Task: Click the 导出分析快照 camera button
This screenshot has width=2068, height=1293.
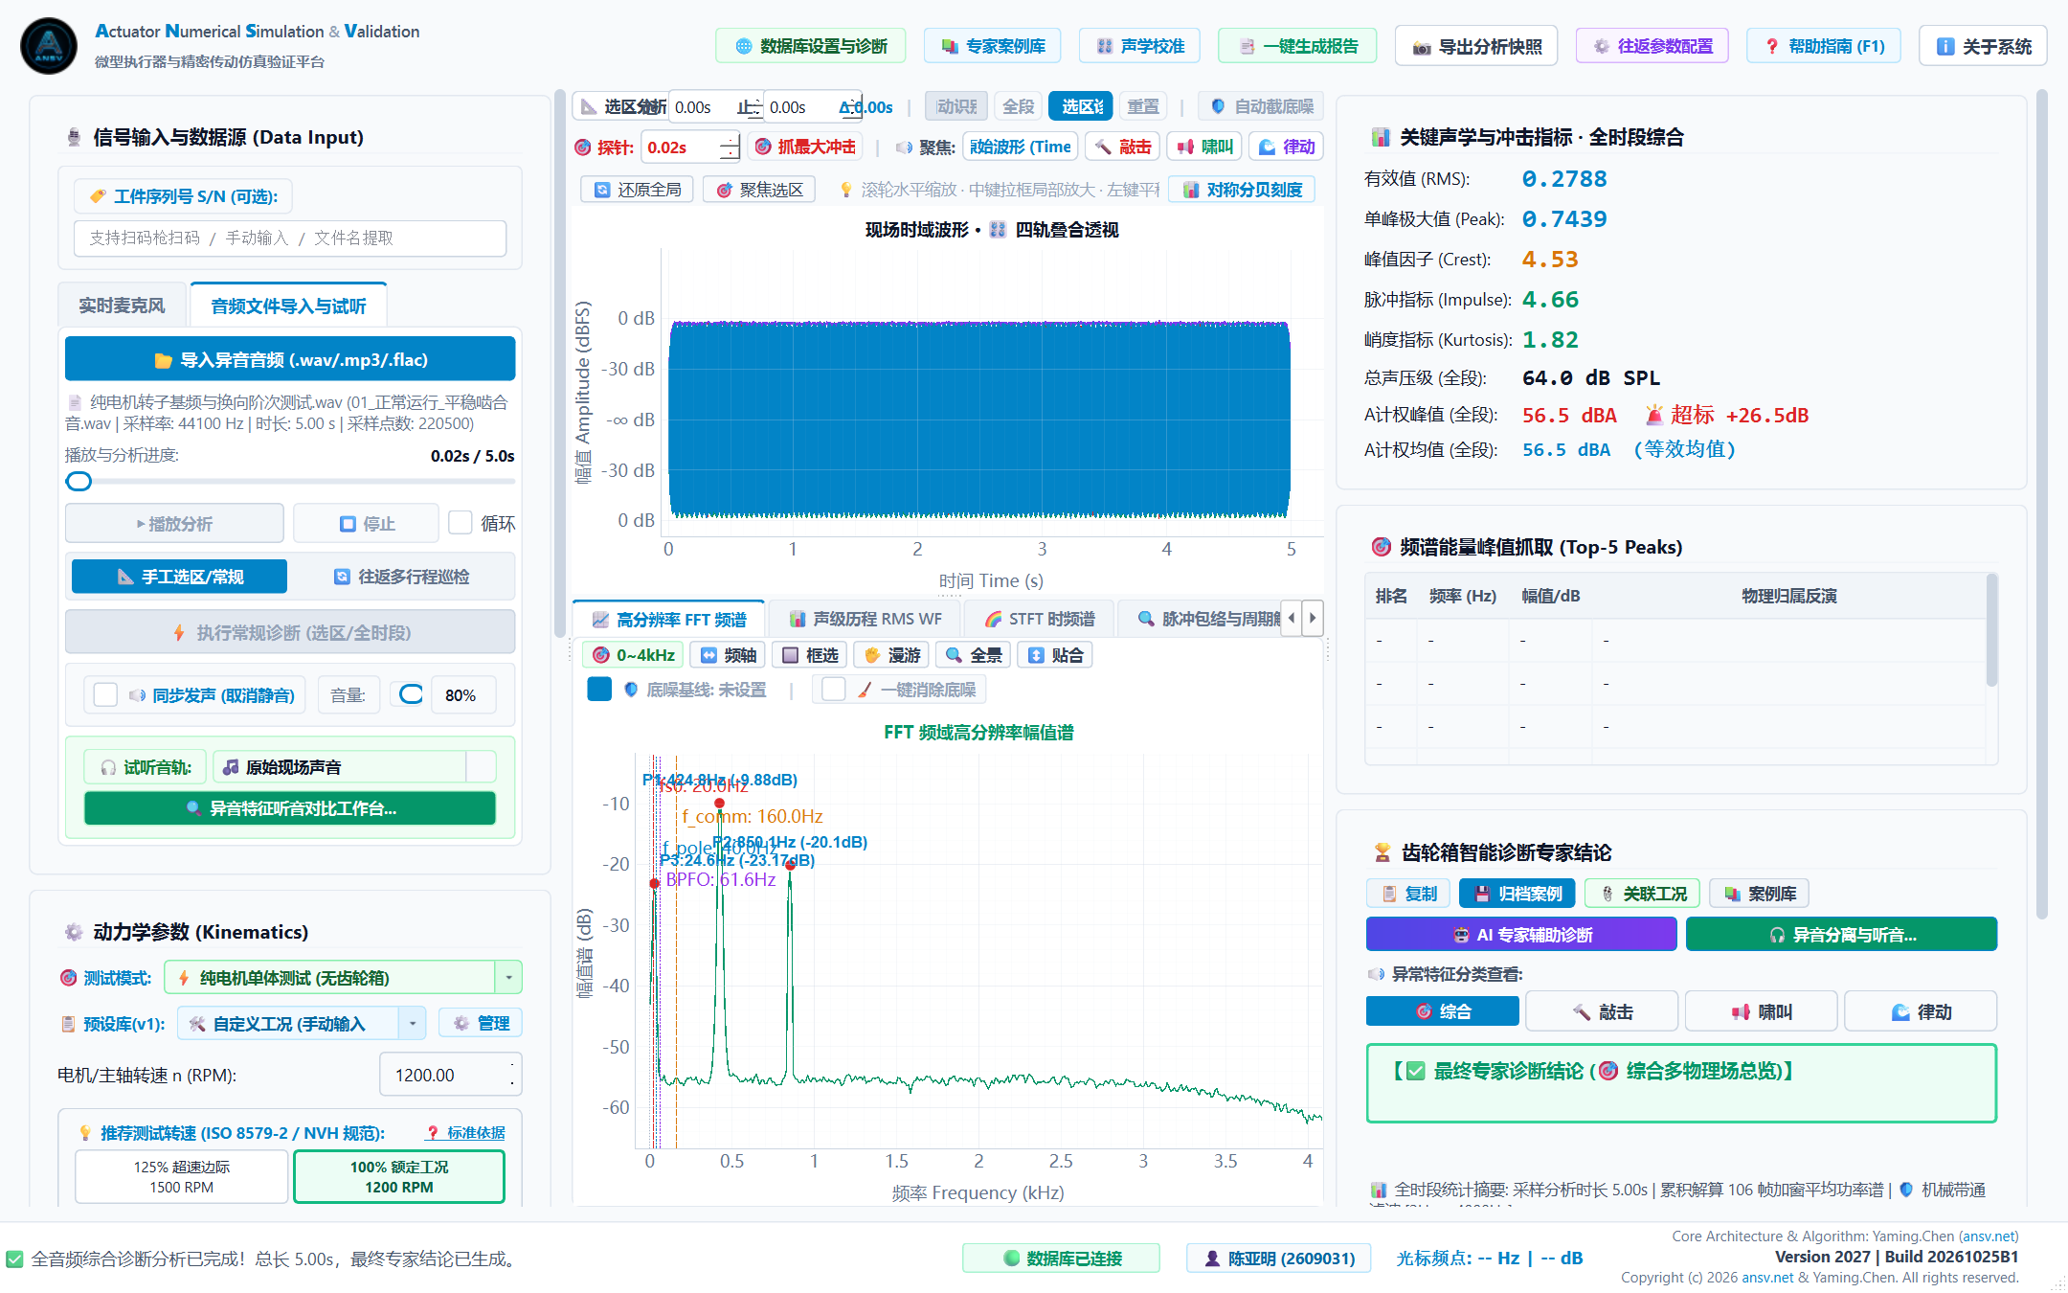Action: 1476,46
